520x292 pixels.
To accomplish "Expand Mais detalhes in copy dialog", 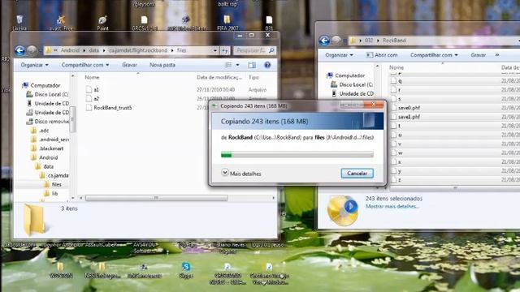I will [x=241, y=173].
